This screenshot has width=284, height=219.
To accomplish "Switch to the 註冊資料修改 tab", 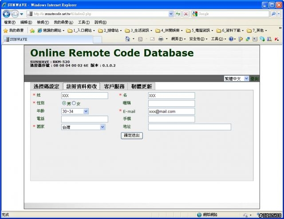I will [x=81, y=86].
